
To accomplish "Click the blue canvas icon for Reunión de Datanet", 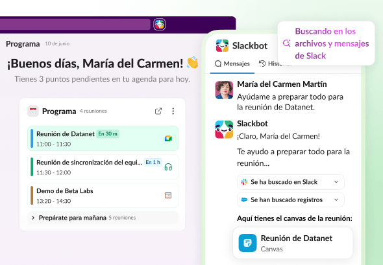I will pos(248,243).
